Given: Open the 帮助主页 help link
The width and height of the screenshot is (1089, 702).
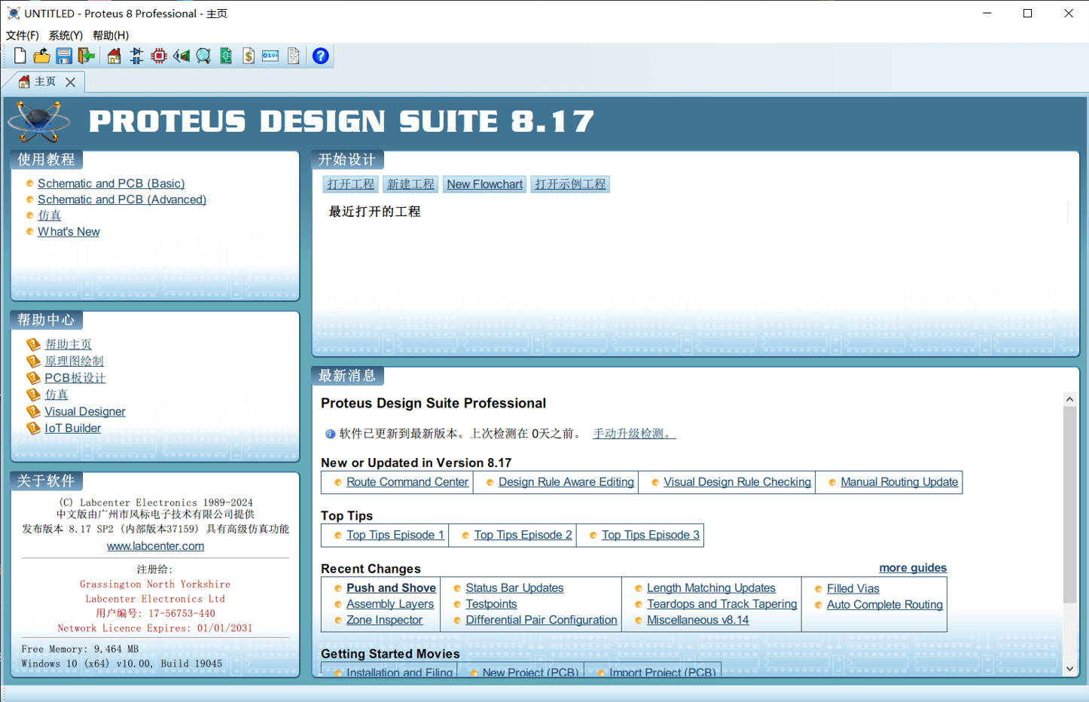Looking at the screenshot, I should click(x=68, y=344).
